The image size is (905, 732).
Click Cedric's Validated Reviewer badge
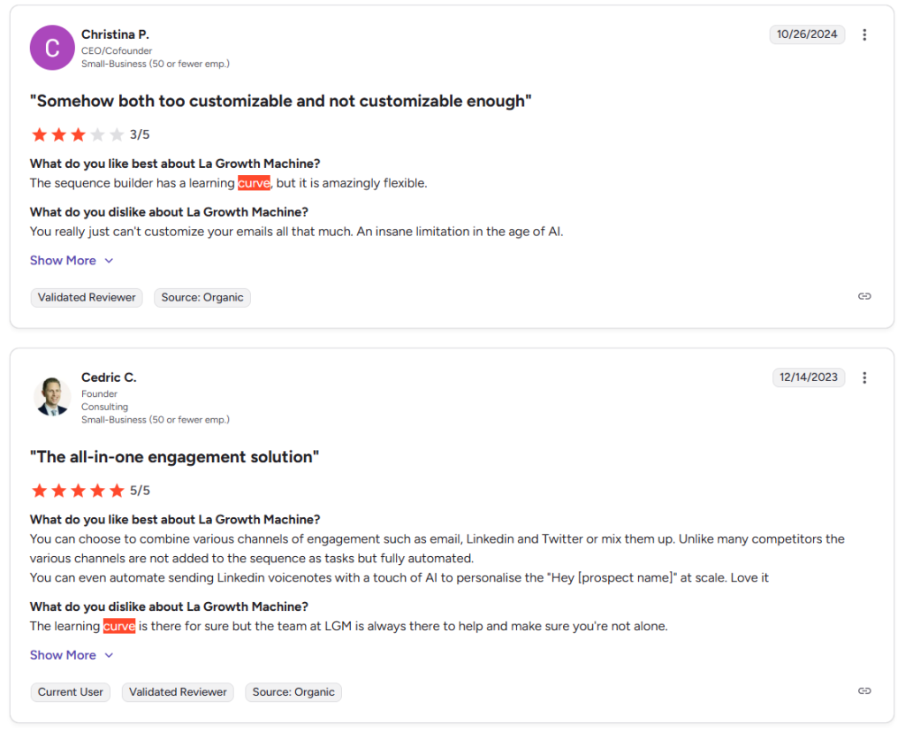click(x=177, y=692)
